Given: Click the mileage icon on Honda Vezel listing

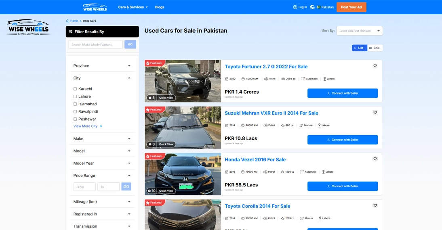Looking at the screenshot, I should [243, 172].
